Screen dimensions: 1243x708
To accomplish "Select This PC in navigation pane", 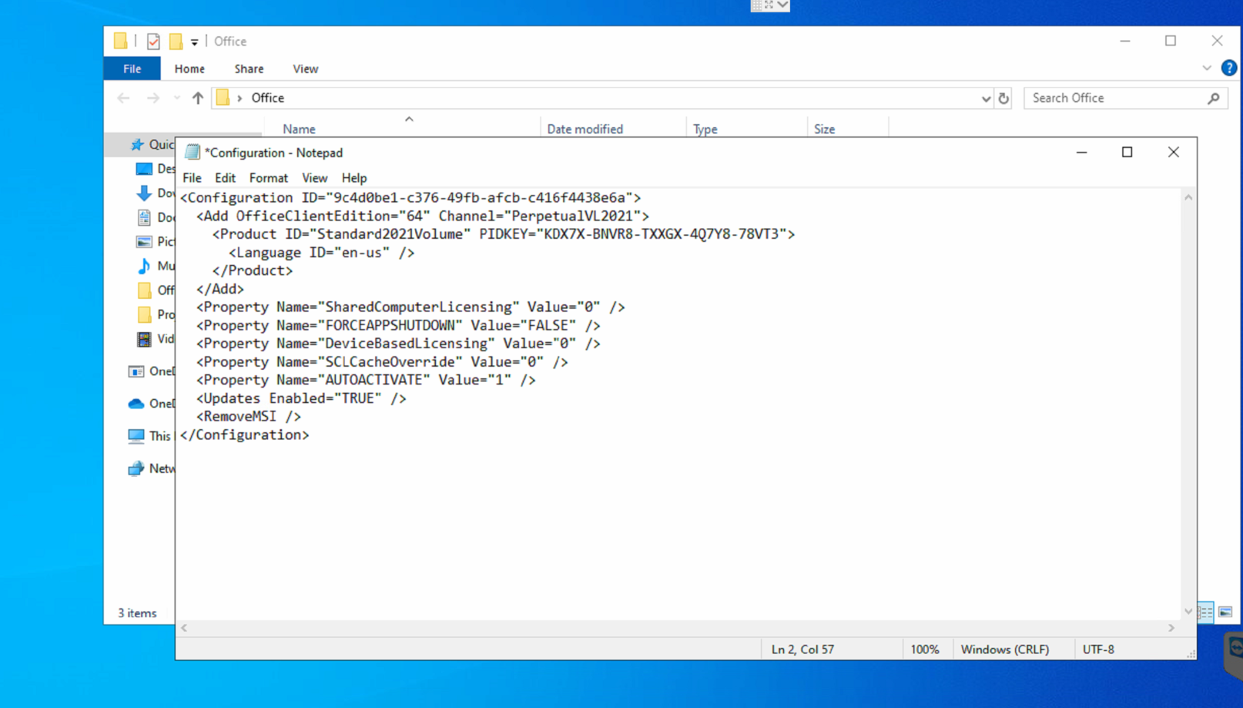I will pos(150,436).
